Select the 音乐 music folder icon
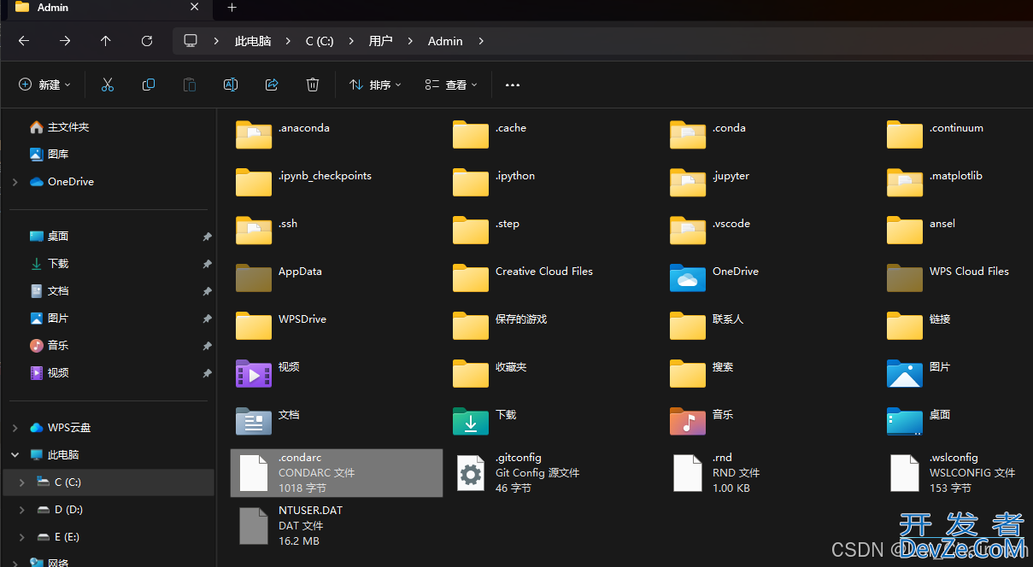1033x567 pixels. point(688,421)
